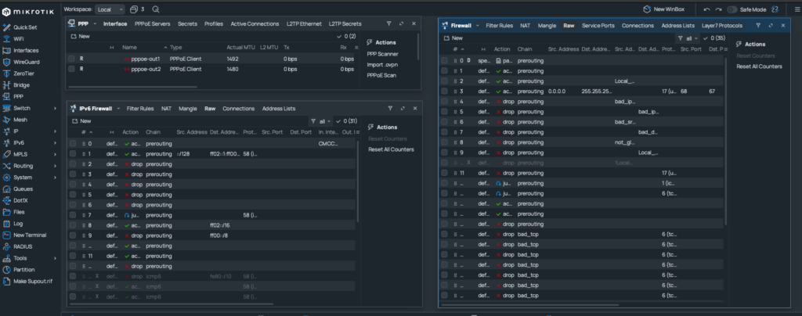Click the search magnifier in top bar
Image resolution: width=802 pixels, height=316 pixels.
point(156,9)
